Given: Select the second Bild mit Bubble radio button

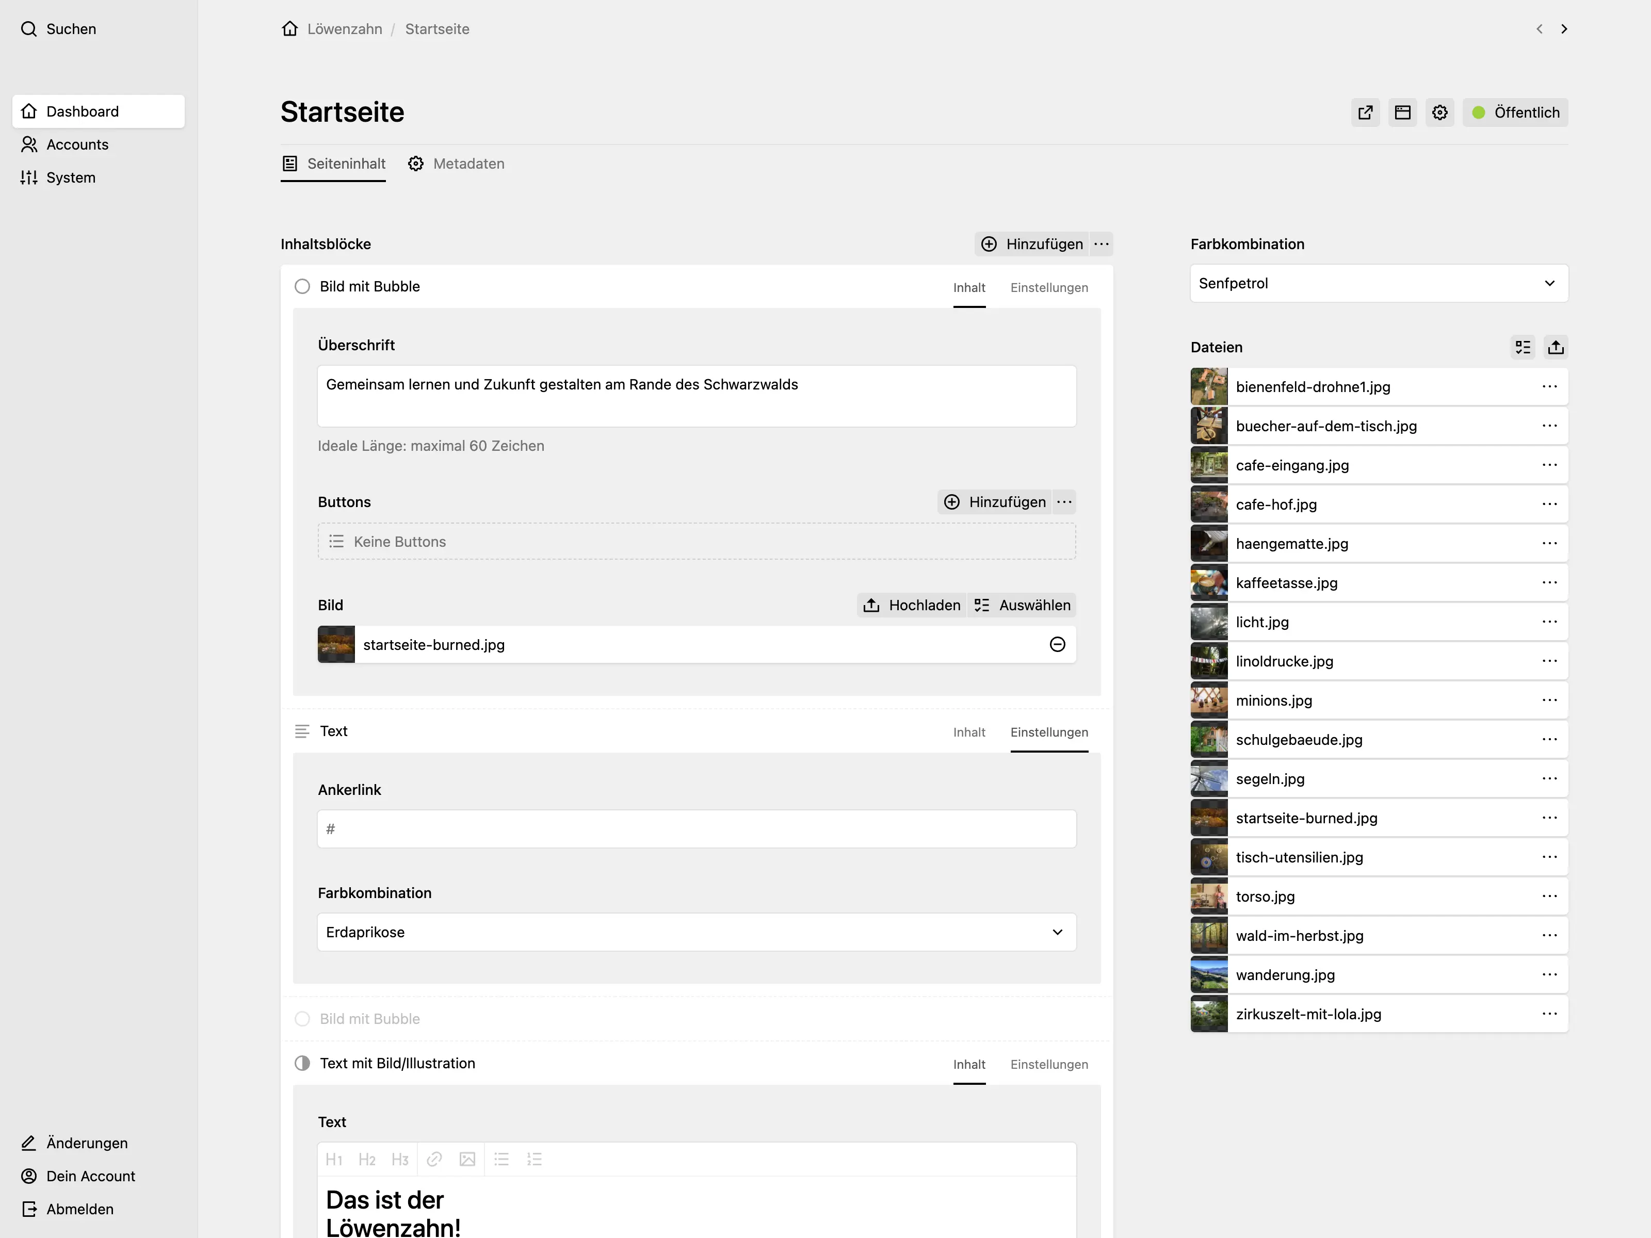Looking at the screenshot, I should pyautogui.click(x=302, y=1019).
